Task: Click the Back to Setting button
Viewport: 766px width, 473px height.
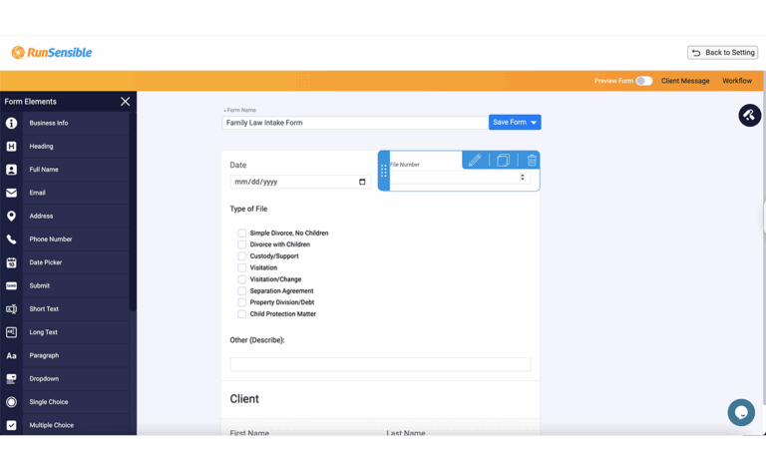Action: [x=722, y=53]
